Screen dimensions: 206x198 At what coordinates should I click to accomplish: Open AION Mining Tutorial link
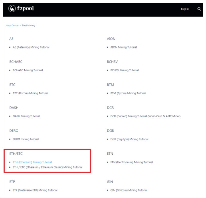(x=124, y=47)
